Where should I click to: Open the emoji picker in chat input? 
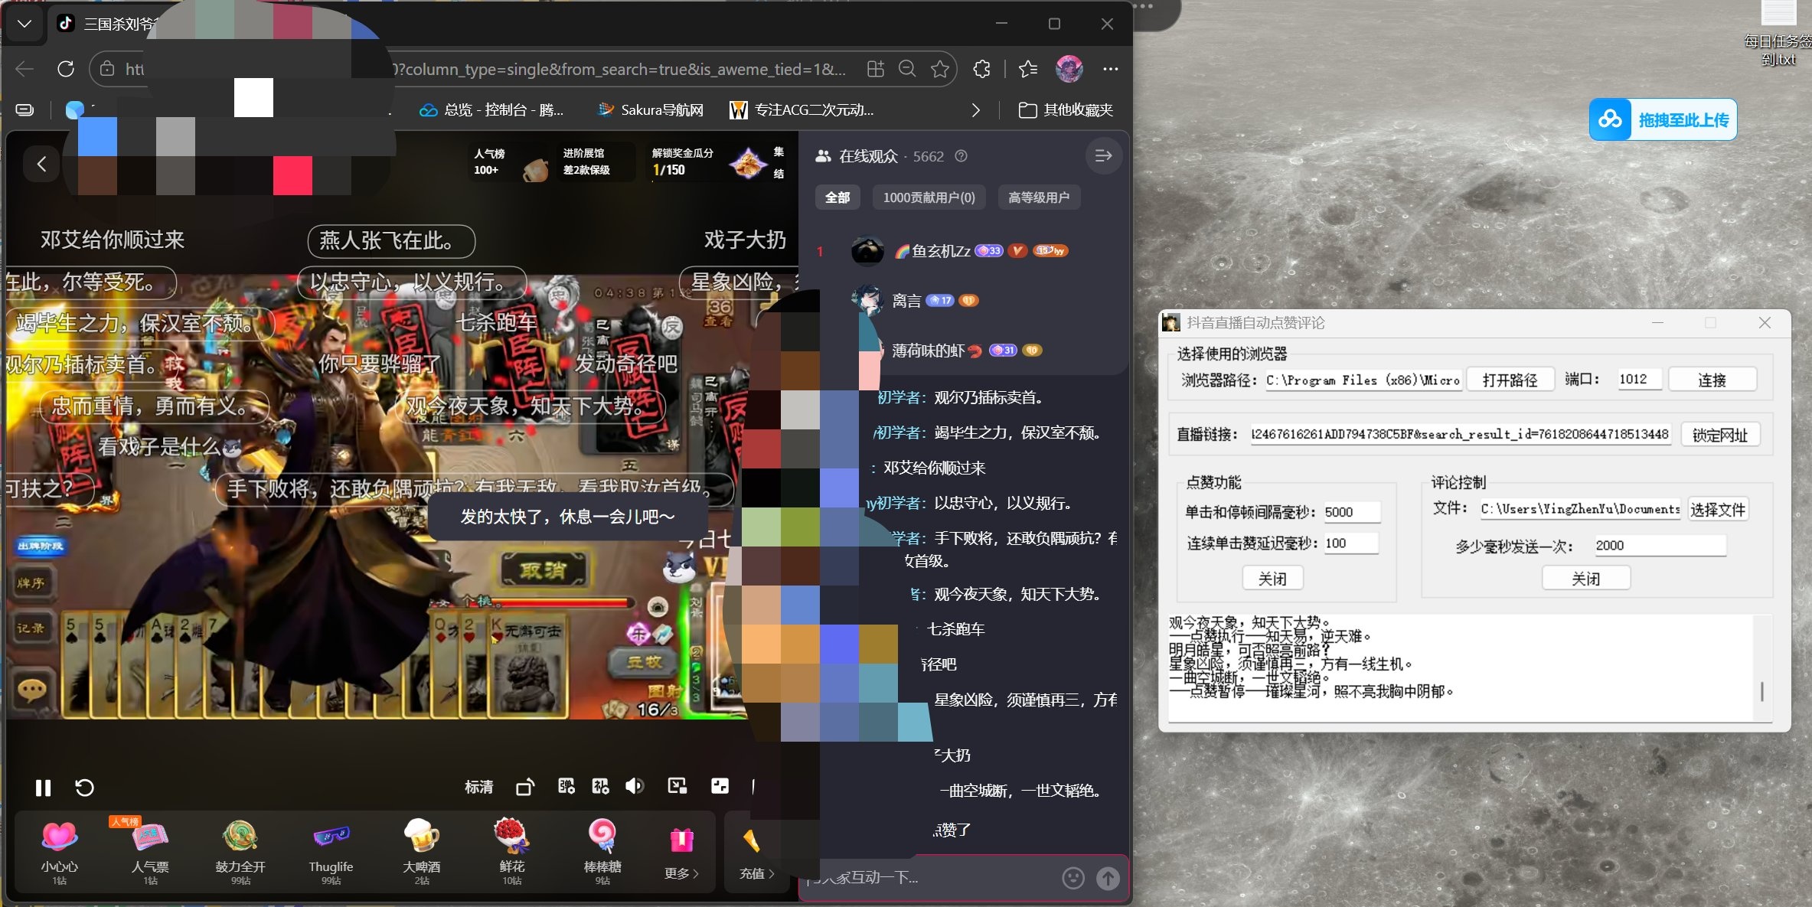click(1073, 879)
